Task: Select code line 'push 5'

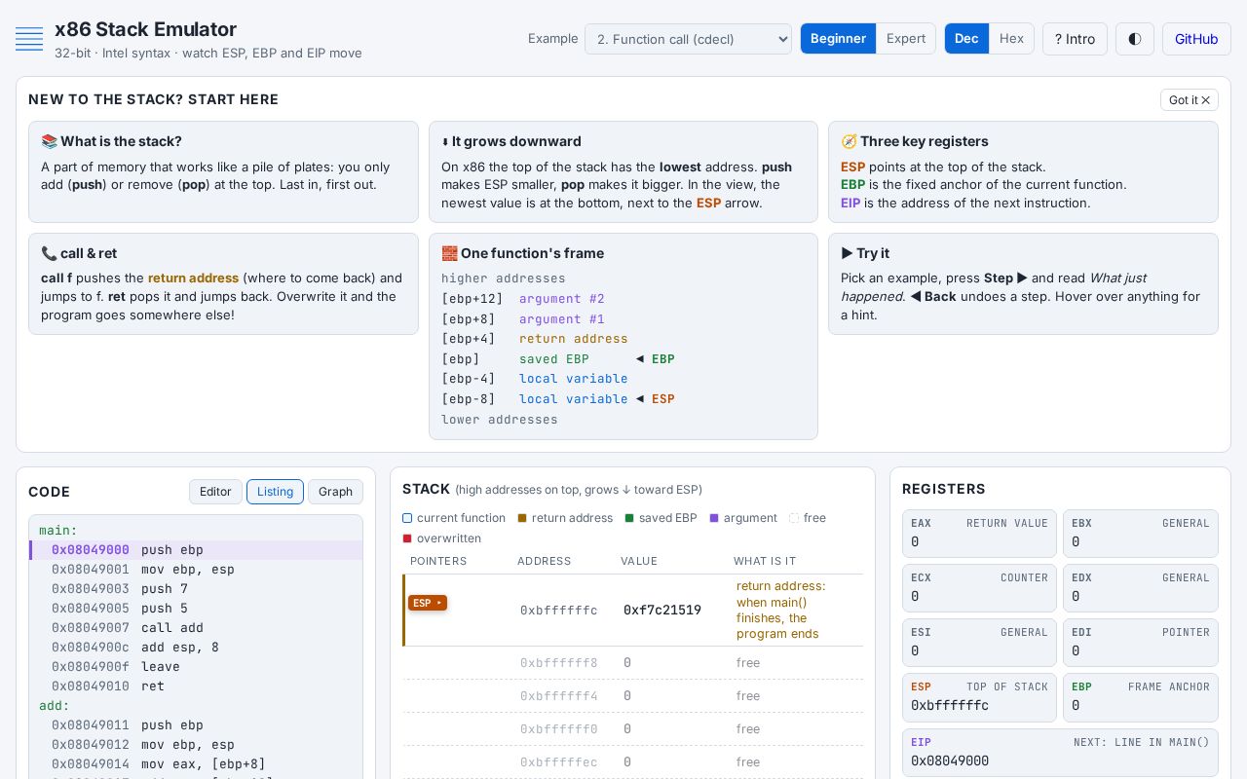Action: tap(196, 609)
